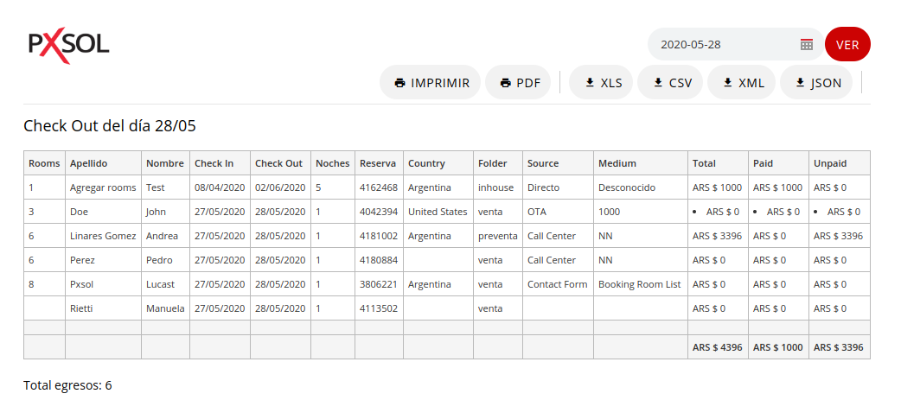Click the Linares Gomez surname cell
Image resolution: width=901 pixels, height=419 pixels.
coord(104,235)
